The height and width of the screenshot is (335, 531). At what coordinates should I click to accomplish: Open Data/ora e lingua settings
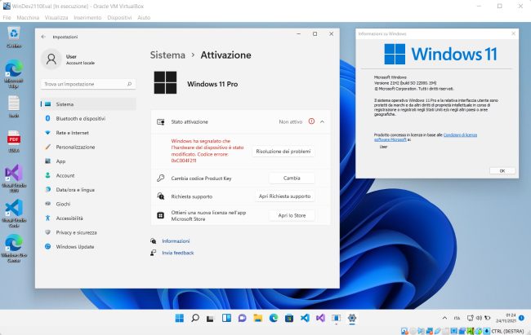(88, 190)
